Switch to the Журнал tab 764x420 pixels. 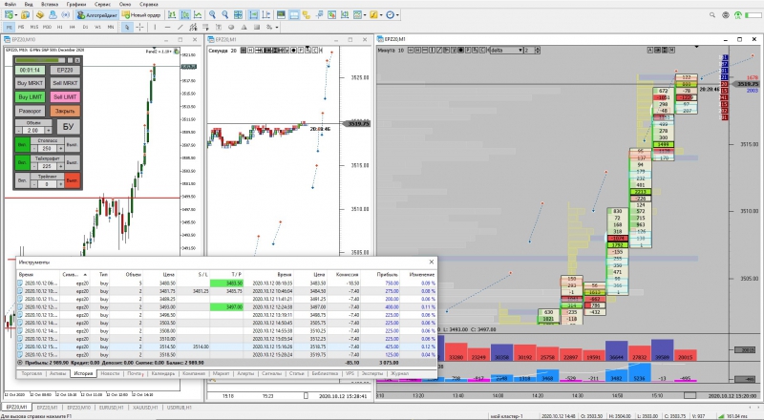[x=399, y=374]
